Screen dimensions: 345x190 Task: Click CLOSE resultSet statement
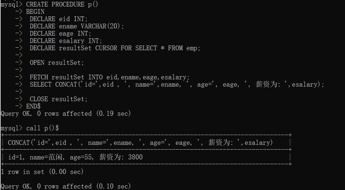[x=59, y=99]
